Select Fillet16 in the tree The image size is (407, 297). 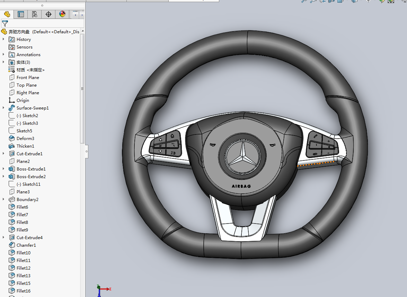[23, 291]
